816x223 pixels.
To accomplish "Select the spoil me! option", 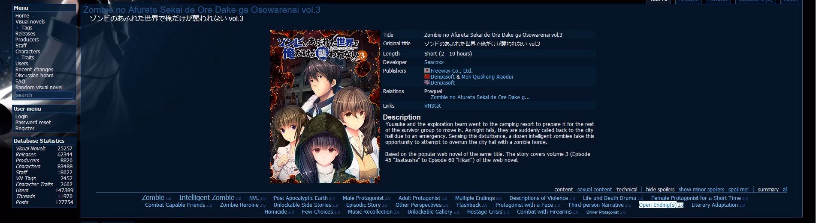I will click(738, 190).
